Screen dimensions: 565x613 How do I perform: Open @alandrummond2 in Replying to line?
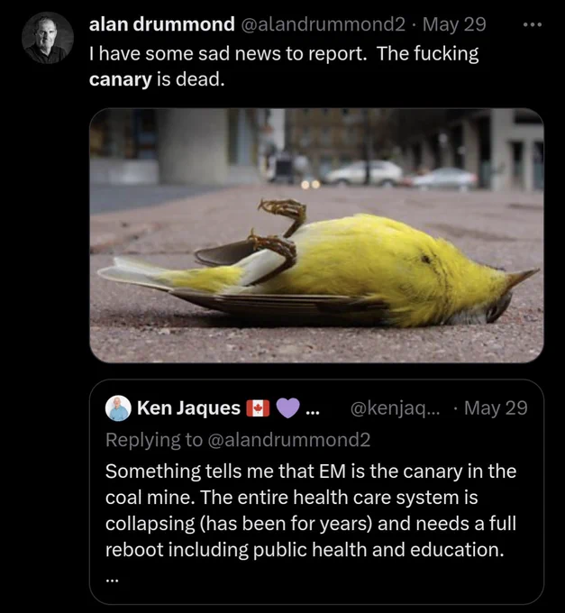[288, 440]
